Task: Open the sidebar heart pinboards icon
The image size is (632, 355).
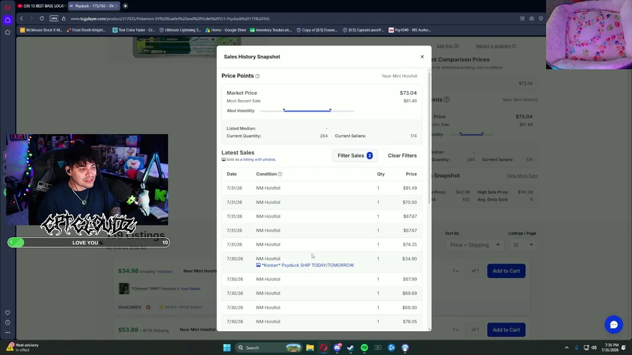Action: tap(7, 313)
